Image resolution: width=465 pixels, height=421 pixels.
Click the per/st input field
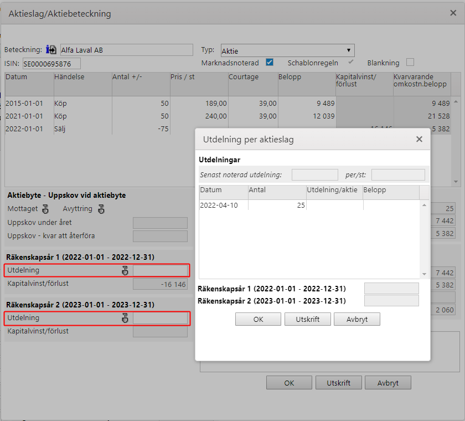click(x=398, y=174)
